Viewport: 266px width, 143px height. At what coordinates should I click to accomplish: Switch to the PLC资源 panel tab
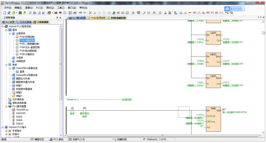point(8,22)
